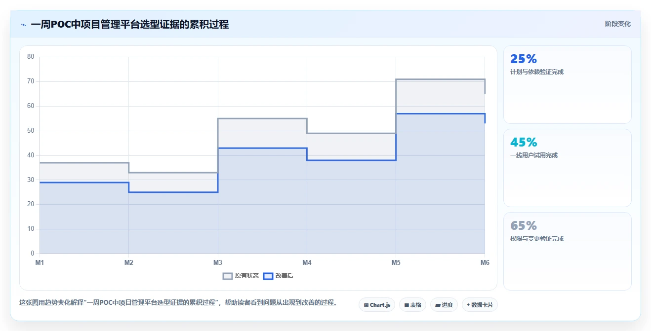Click the 25% value text
Image resolution: width=651 pixels, height=331 pixels.
(x=524, y=59)
